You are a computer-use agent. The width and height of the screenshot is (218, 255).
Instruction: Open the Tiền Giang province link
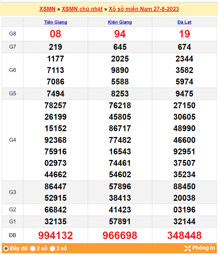tap(55, 22)
